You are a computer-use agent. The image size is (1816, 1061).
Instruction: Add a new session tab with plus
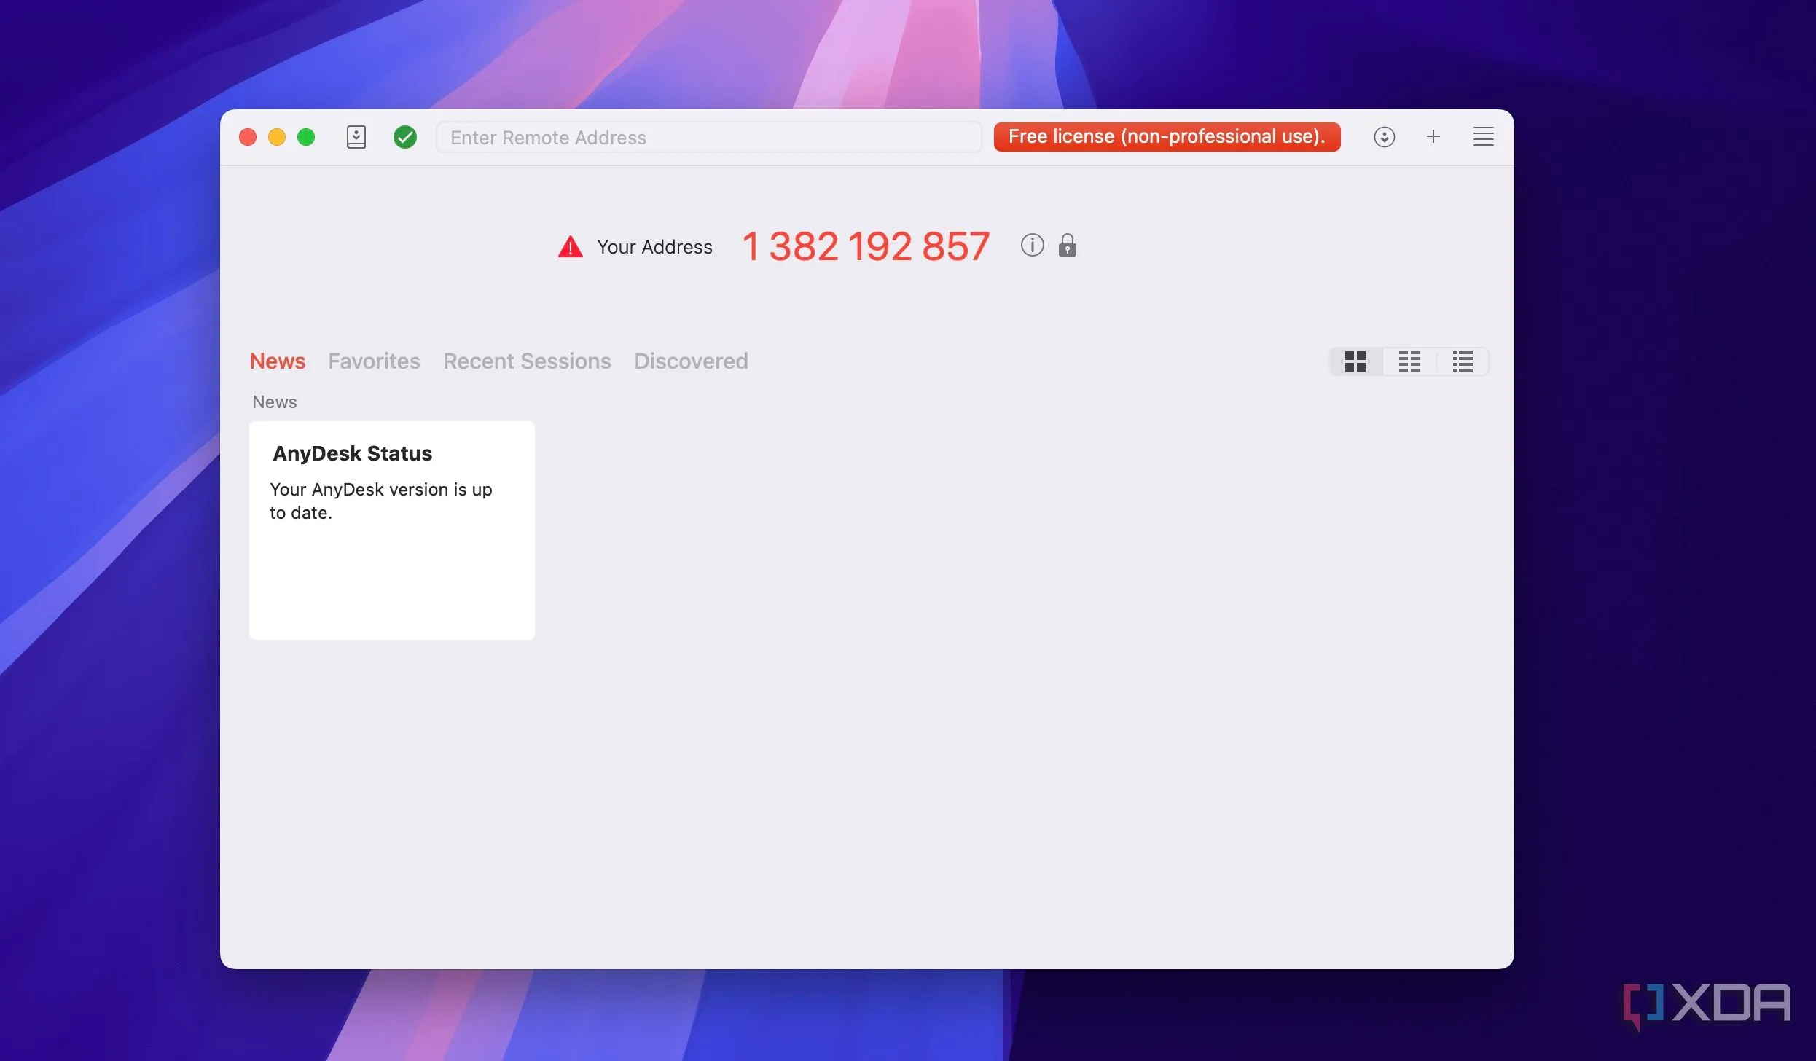pos(1433,136)
